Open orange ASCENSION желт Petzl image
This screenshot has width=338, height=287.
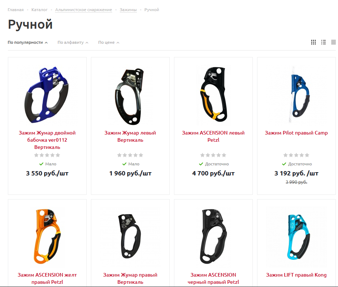point(47,236)
